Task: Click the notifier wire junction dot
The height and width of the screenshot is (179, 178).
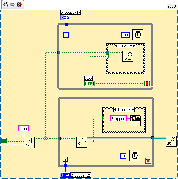Action: (x=45, y=139)
